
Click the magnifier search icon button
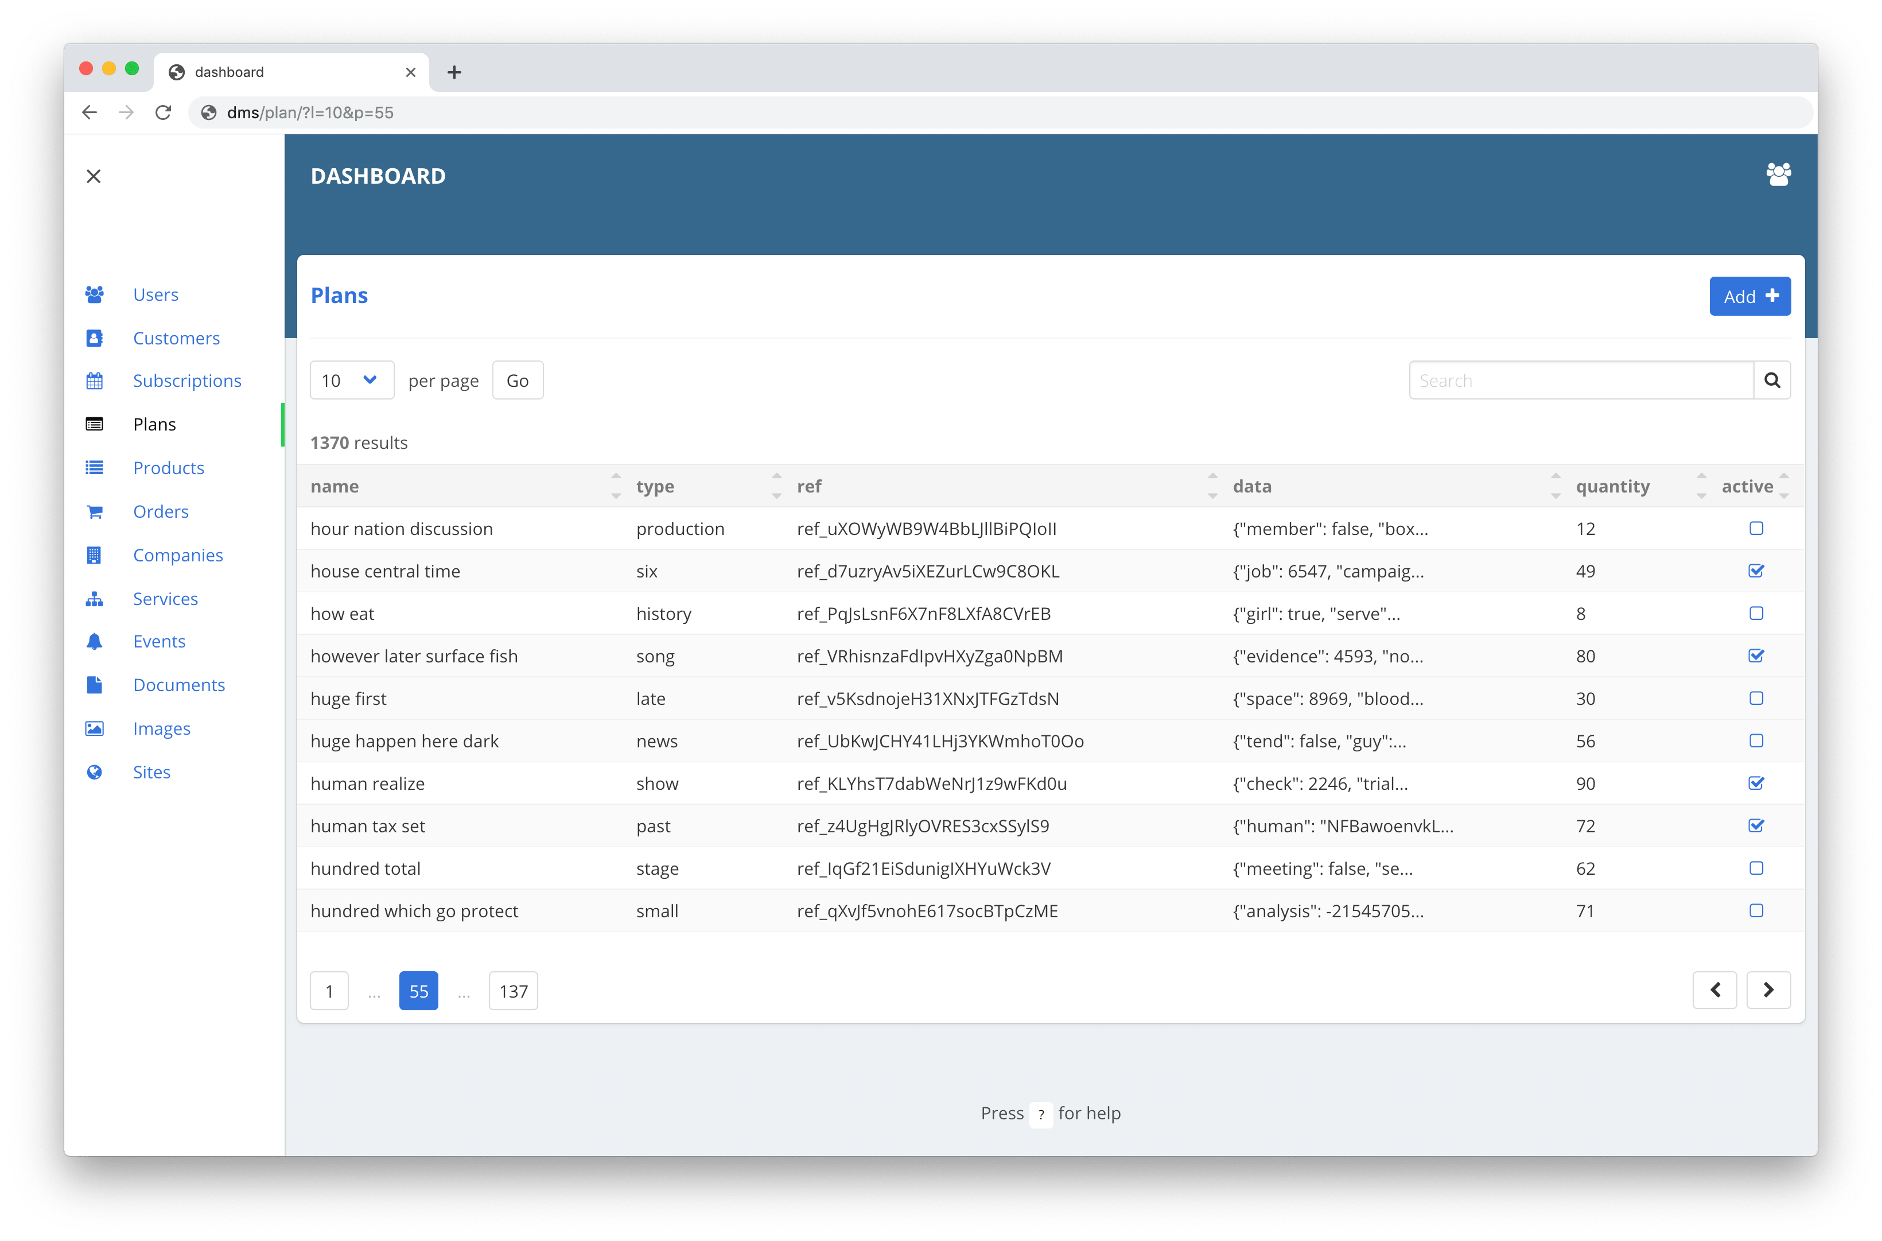(1772, 381)
